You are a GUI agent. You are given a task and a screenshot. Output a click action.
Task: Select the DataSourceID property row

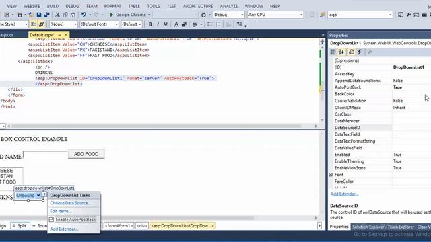click(382, 128)
